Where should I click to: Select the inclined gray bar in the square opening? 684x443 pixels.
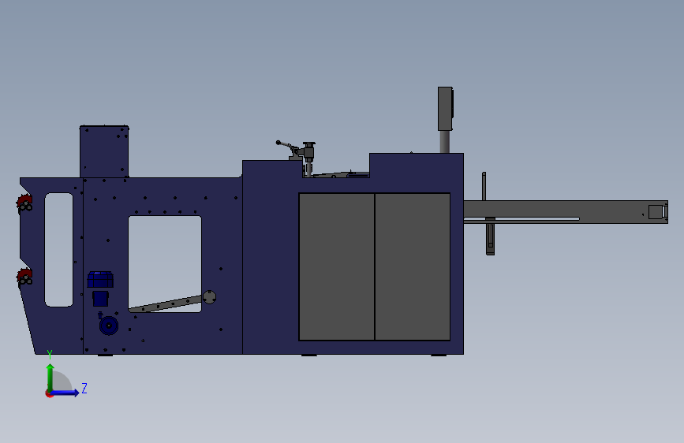[166, 304]
